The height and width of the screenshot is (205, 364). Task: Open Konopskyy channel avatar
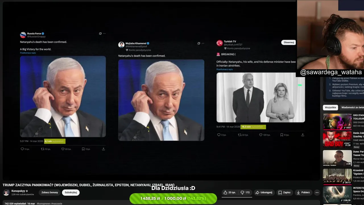[x=6, y=192]
